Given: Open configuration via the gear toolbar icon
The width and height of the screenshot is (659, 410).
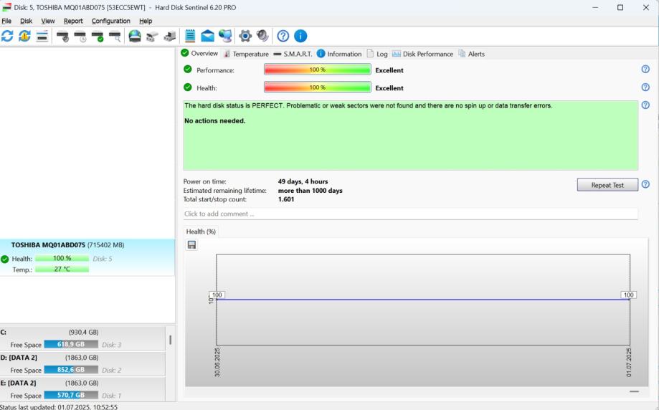Looking at the screenshot, I should (245, 37).
